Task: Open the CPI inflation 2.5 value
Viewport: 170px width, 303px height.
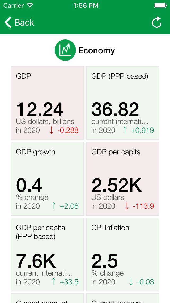Action: [105, 261]
